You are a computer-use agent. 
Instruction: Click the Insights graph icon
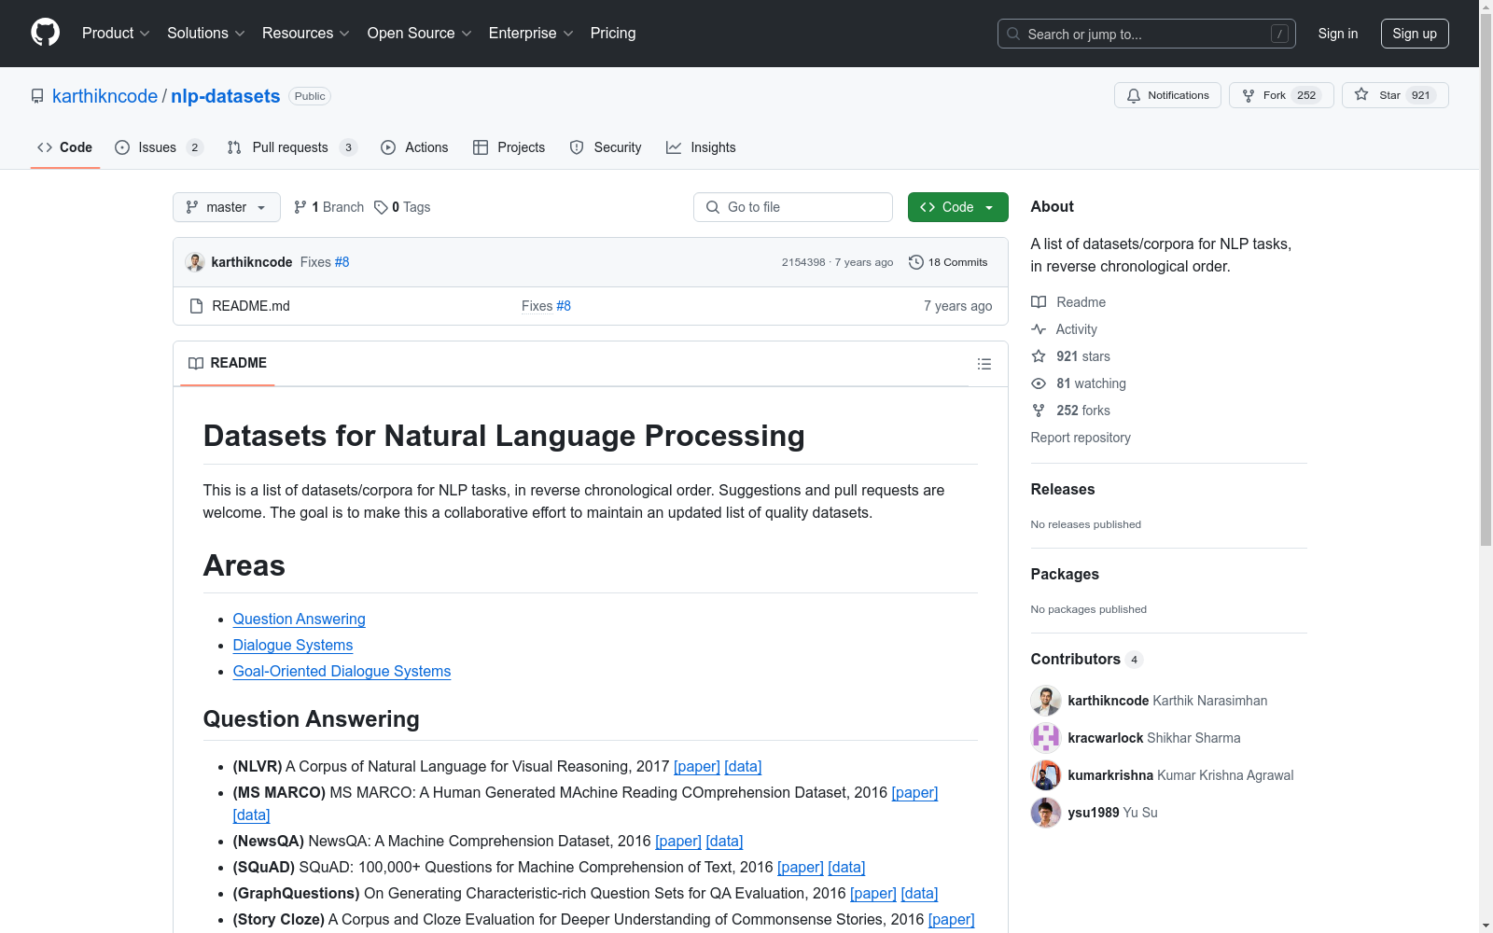674,147
